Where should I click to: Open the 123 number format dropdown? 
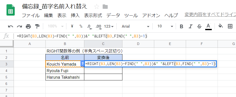109,26
